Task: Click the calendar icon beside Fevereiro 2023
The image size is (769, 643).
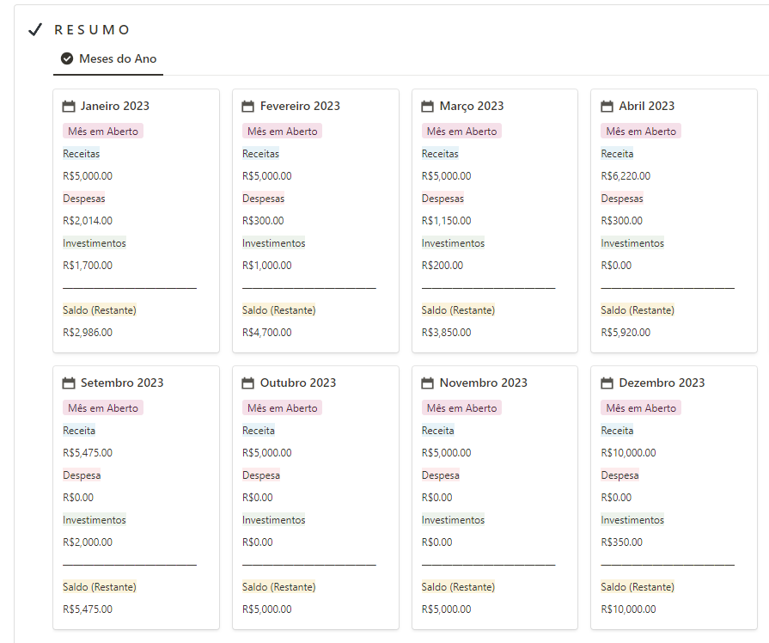Action: [248, 107]
